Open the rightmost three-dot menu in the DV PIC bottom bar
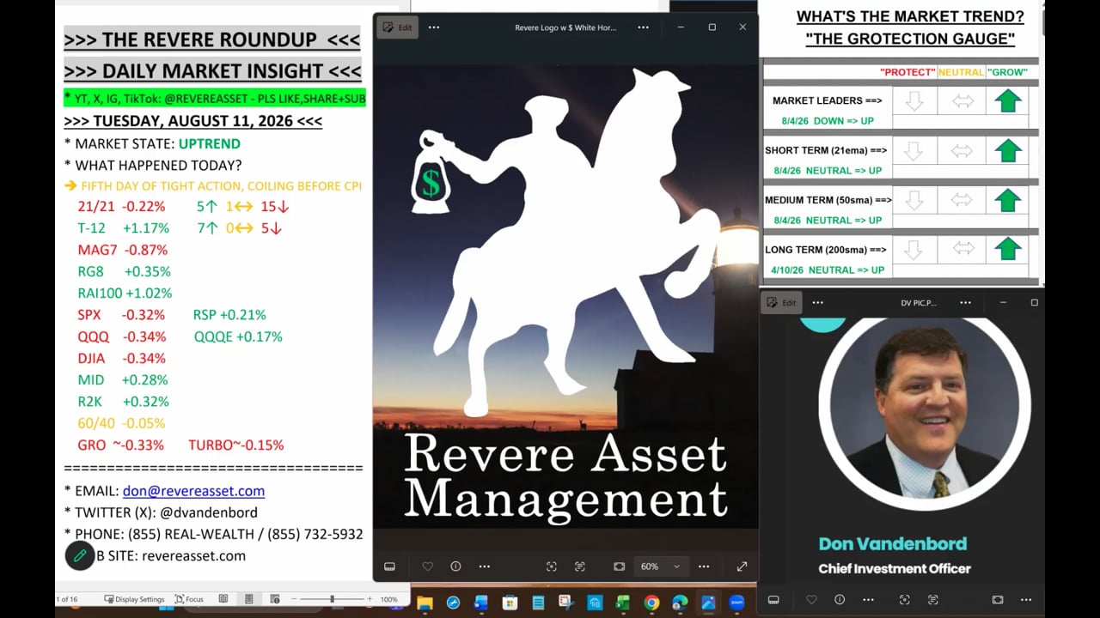The image size is (1100, 618). 1026,600
